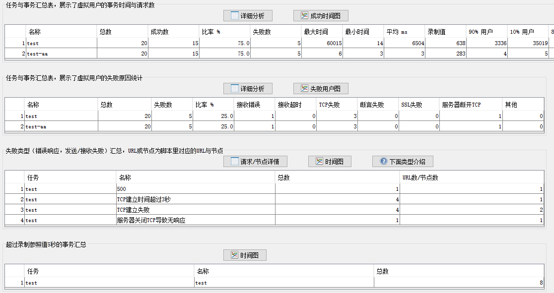Open the 成功时间图 chart
The image size is (554, 293).
[x=320, y=16]
